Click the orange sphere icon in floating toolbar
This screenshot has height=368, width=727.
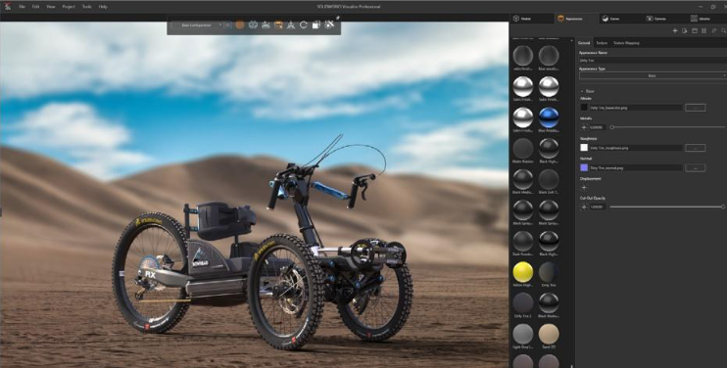pos(240,25)
